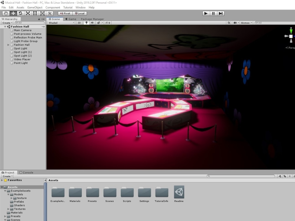295x221 pixels.
Task: Select the Hand tool in the toolbar
Action: 6,13
